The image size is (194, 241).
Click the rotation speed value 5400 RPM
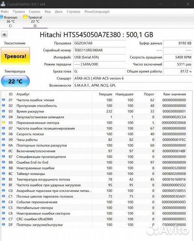click(178, 57)
